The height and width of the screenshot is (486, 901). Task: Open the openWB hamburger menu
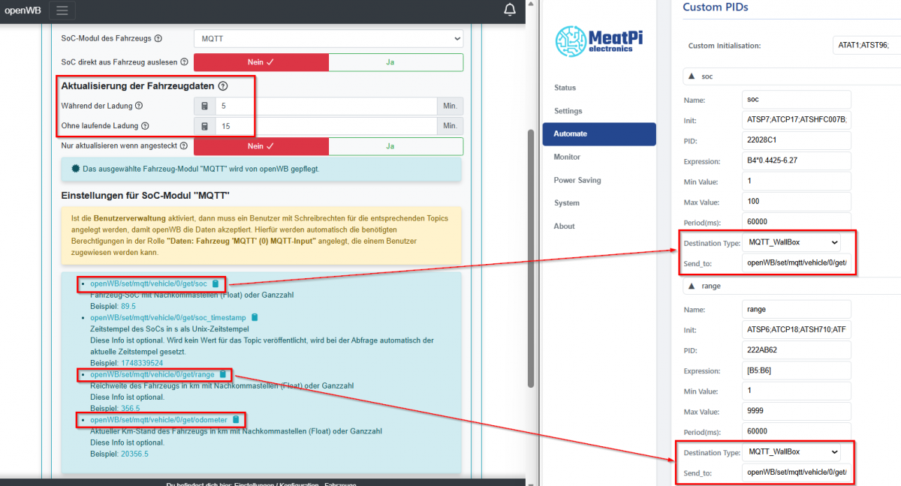point(62,10)
